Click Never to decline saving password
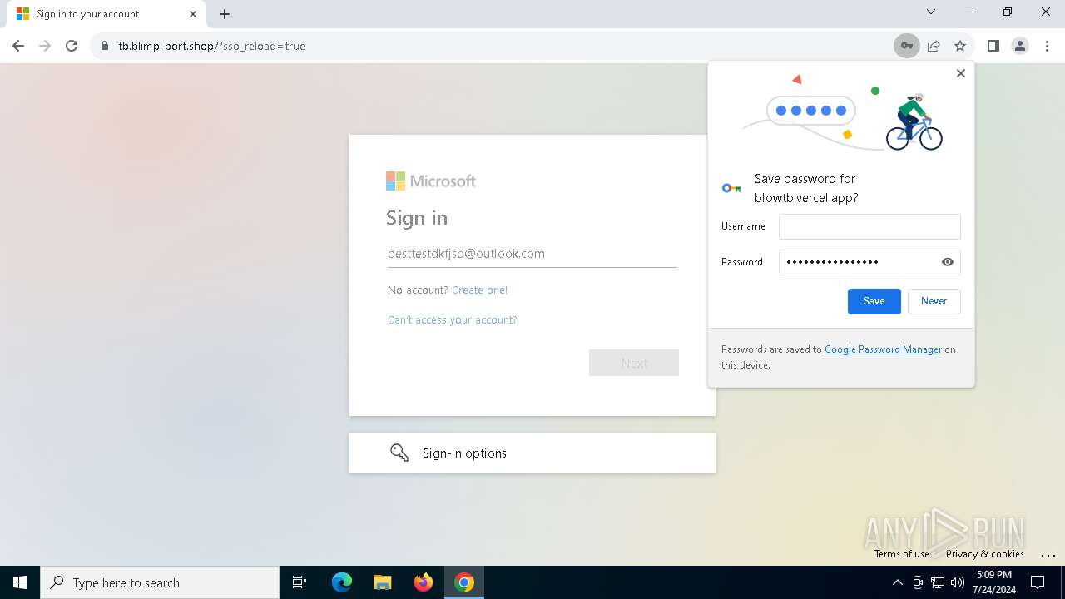The image size is (1065, 599). (x=934, y=301)
